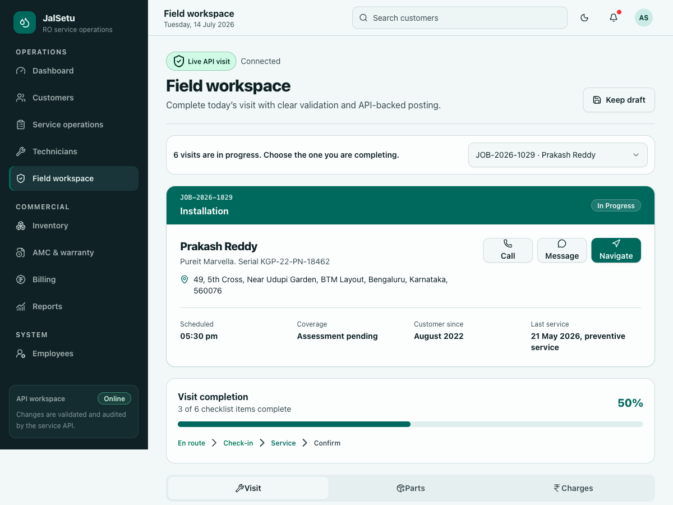Open AS user avatar menu
The height and width of the screenshot is (505, 673).
pos(644,18)
